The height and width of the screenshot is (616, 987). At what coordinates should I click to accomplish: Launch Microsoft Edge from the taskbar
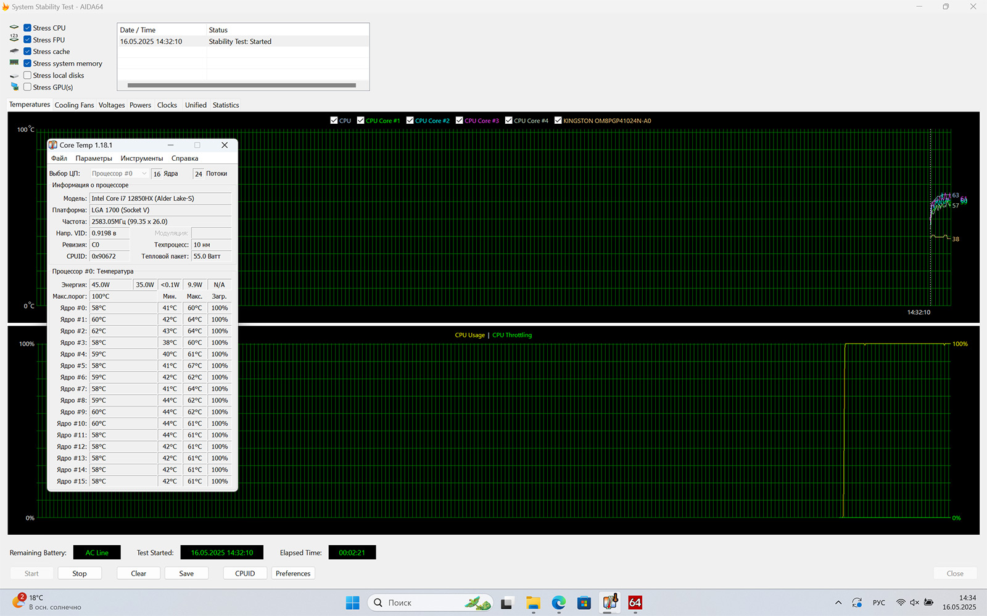click(559, 602)
